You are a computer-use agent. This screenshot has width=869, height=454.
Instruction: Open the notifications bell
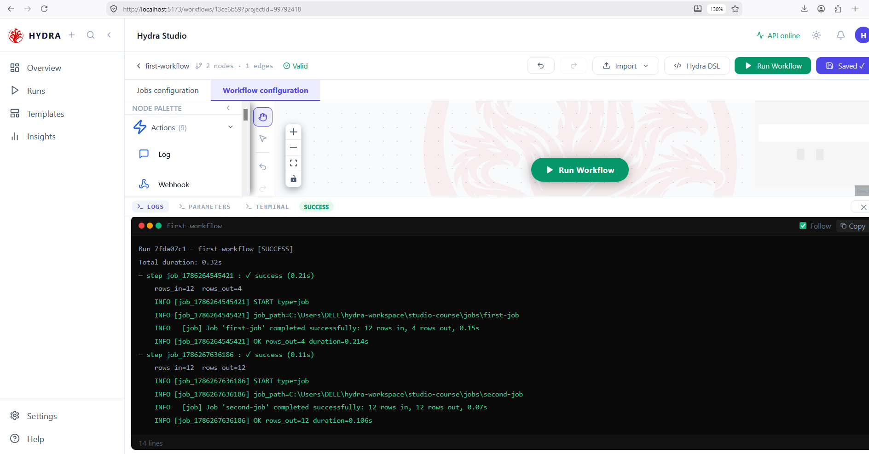coord(840,35)
